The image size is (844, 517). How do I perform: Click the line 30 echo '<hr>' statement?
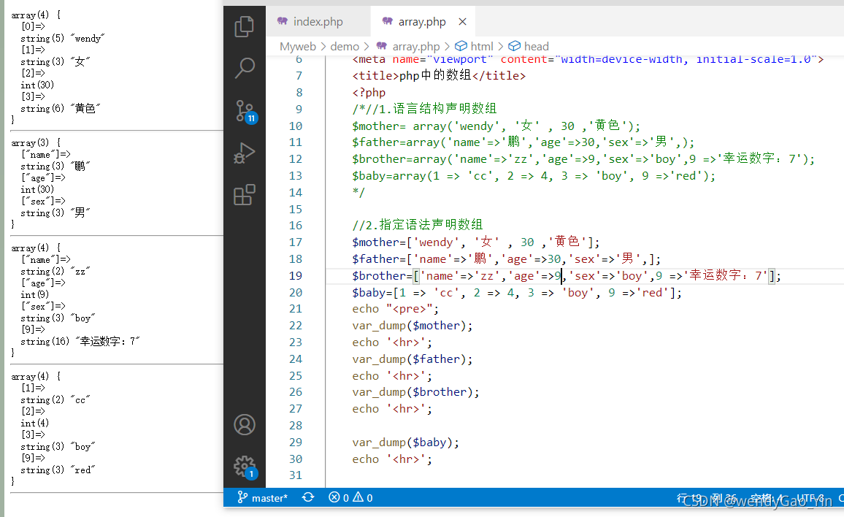pos(392,459)
